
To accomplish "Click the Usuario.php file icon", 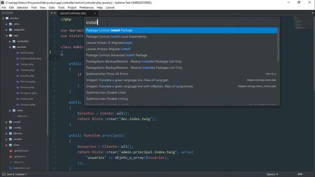I will tap(18, 105).
